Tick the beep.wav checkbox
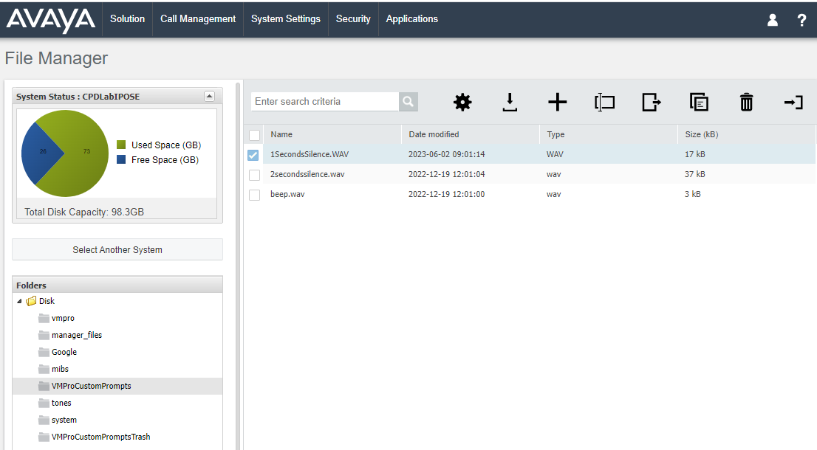 (x=254, y=195)
